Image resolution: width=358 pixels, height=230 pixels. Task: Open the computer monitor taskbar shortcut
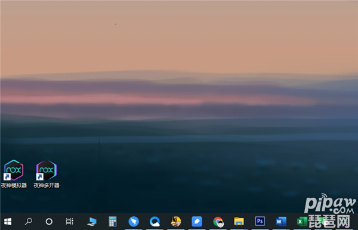pyautogui.click(x=92, y=222)
